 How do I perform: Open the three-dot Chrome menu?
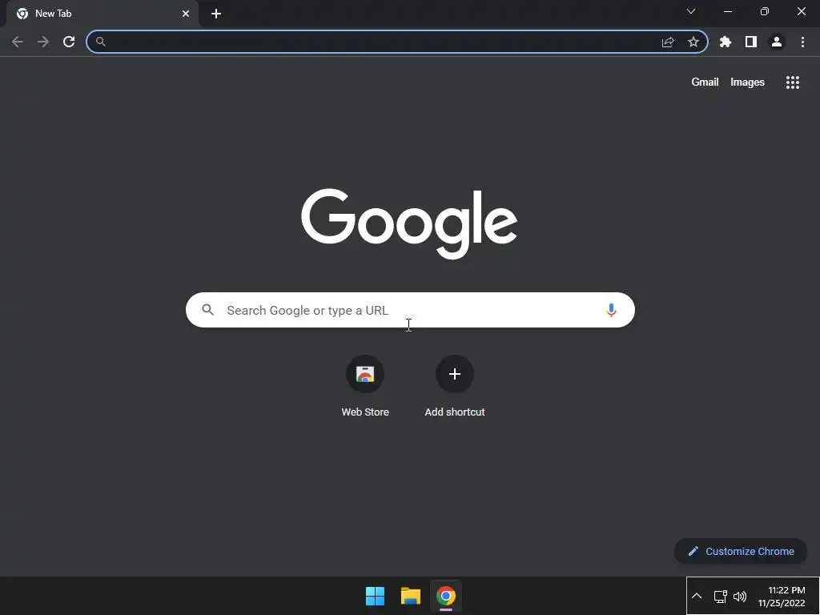point(802,42)
